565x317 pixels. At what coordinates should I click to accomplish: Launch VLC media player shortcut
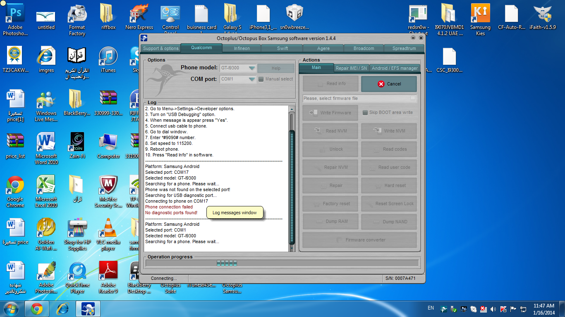click(x=108, y=234)
